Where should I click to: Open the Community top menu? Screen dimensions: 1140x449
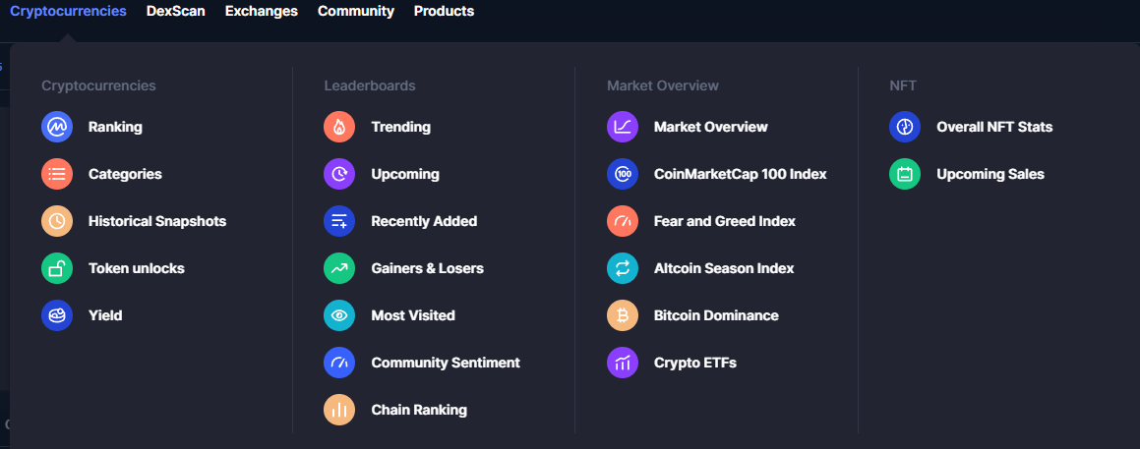(355, 11)
